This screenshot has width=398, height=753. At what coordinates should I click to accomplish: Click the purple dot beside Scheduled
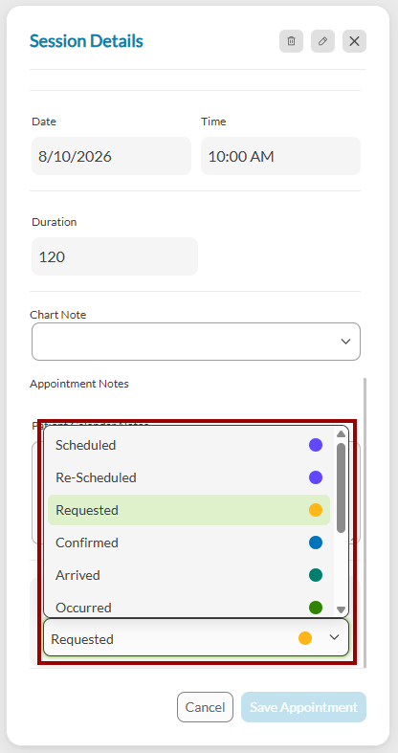click(x=316, y=445)
